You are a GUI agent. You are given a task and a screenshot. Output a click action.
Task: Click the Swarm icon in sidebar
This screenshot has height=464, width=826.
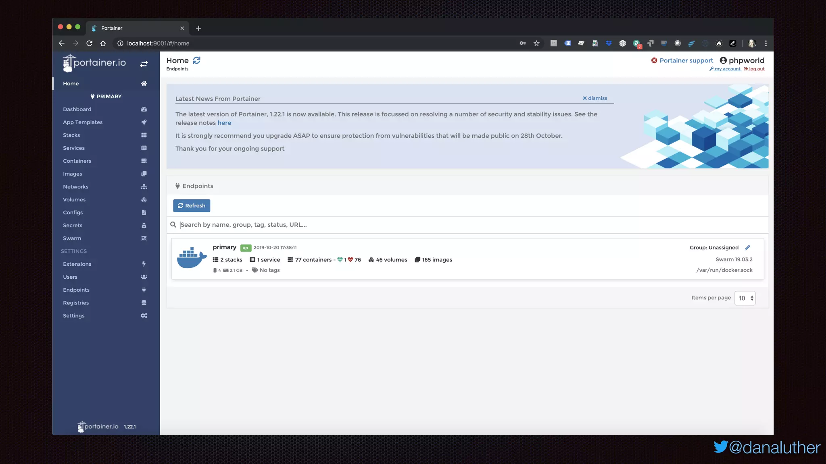tap(144, 238)
